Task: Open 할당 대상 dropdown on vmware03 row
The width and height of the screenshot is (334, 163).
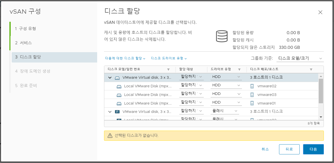Action: [x=192, y=94]
